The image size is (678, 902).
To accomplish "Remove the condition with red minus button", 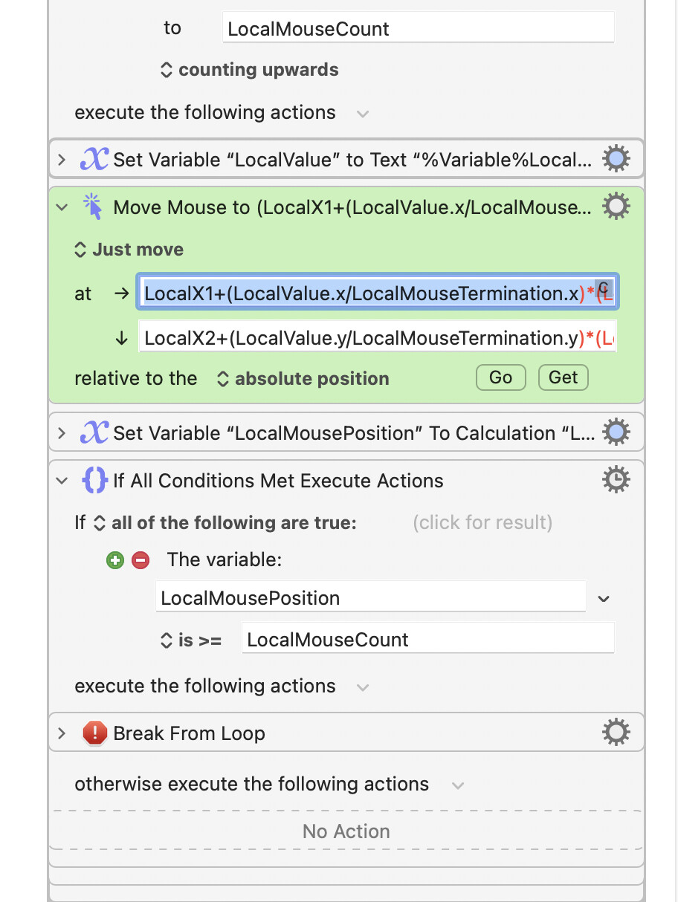I will tap(141, 560).
